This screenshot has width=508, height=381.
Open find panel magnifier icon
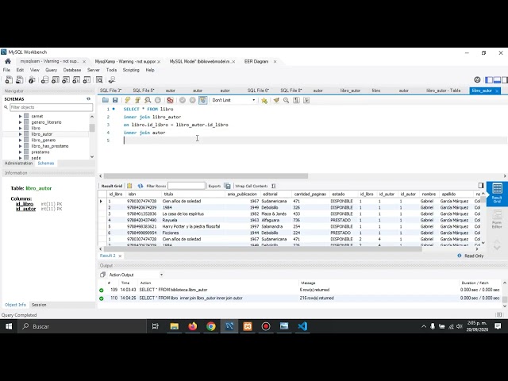pos(286,100)
